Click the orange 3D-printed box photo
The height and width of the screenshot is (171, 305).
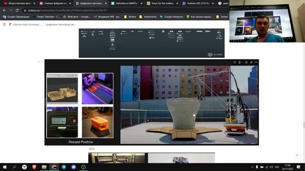coord(97,122)
